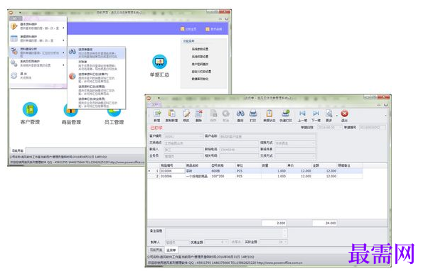Click 自定义打印设置 link in function menu
The image size is (428, 276).
[201, 72]
